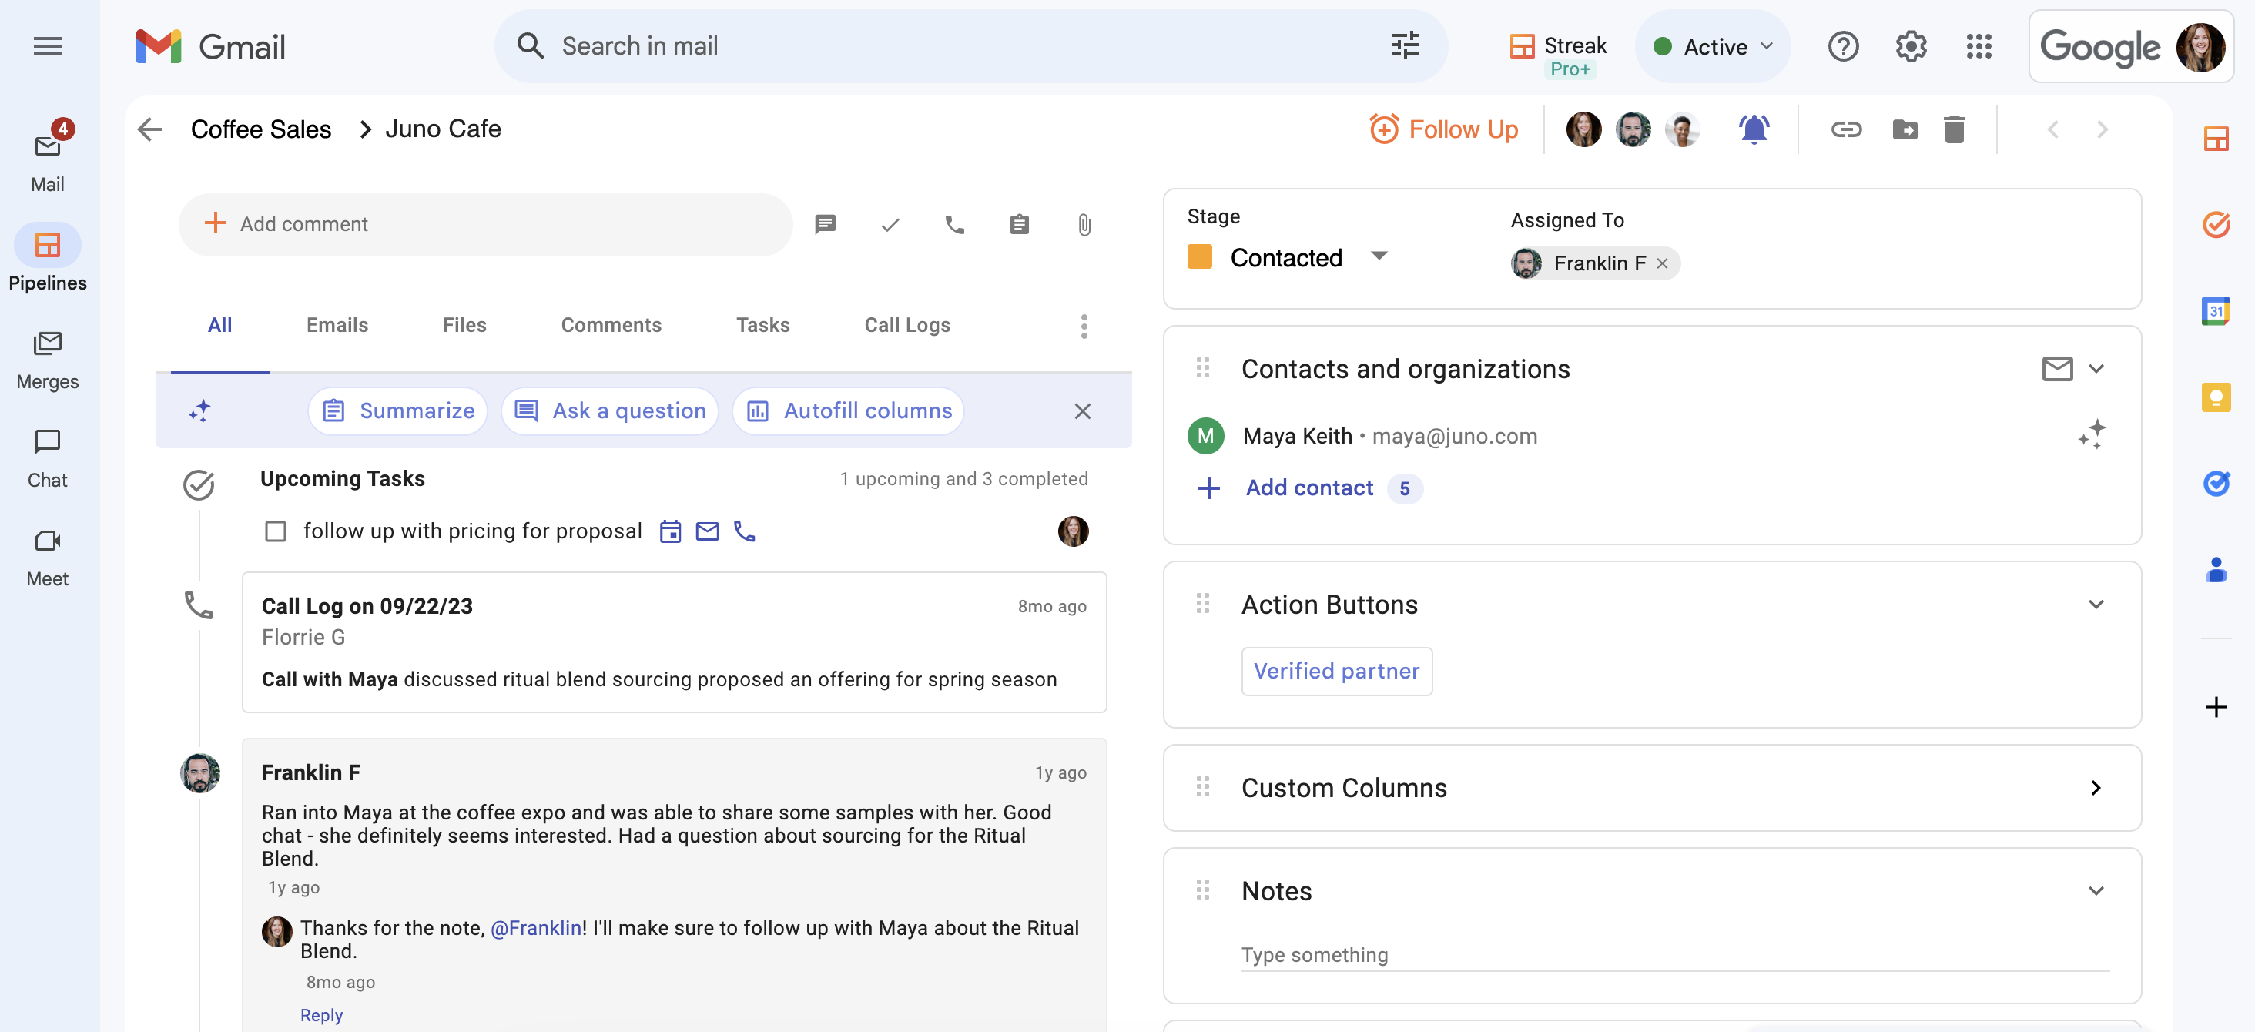Viewport: 2255px width, 1032px height.
Task: Switch to the Emails tab
Action: (337, 325)
